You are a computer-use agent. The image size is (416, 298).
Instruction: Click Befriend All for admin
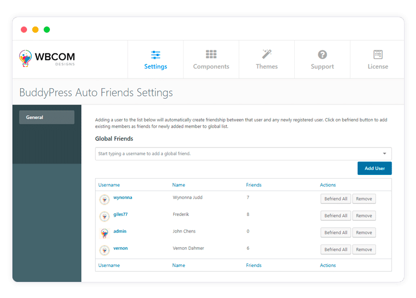click(x=335, y=233)
